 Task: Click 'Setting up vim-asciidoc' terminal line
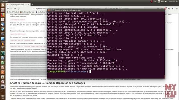(x=75, y=44)
